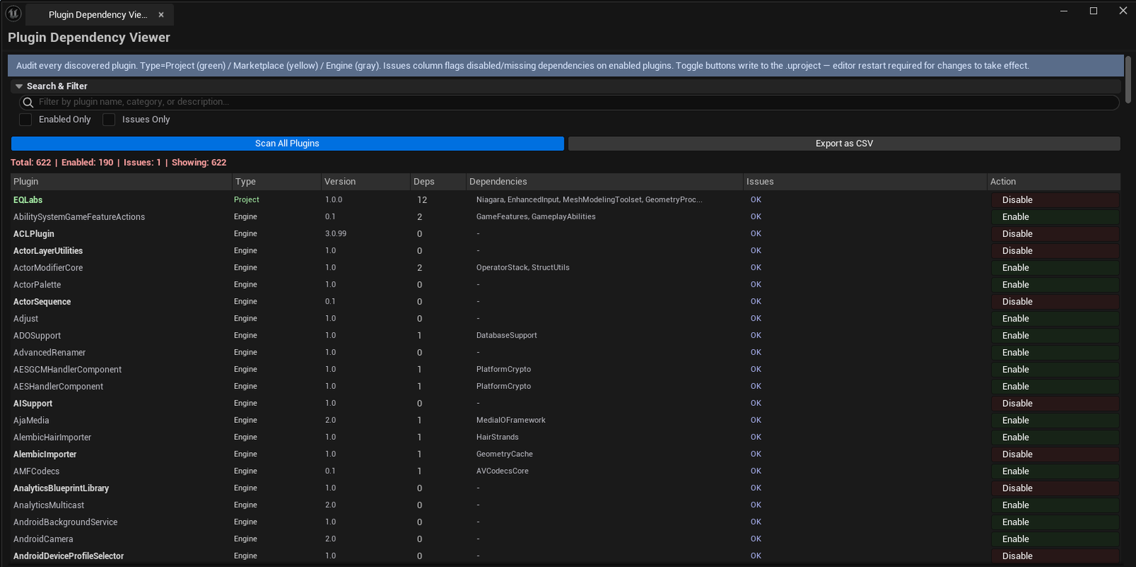Sort by the Type column header
This screenshot has width=1136, height=567.
pyautogui.click(x=277, y=182)
